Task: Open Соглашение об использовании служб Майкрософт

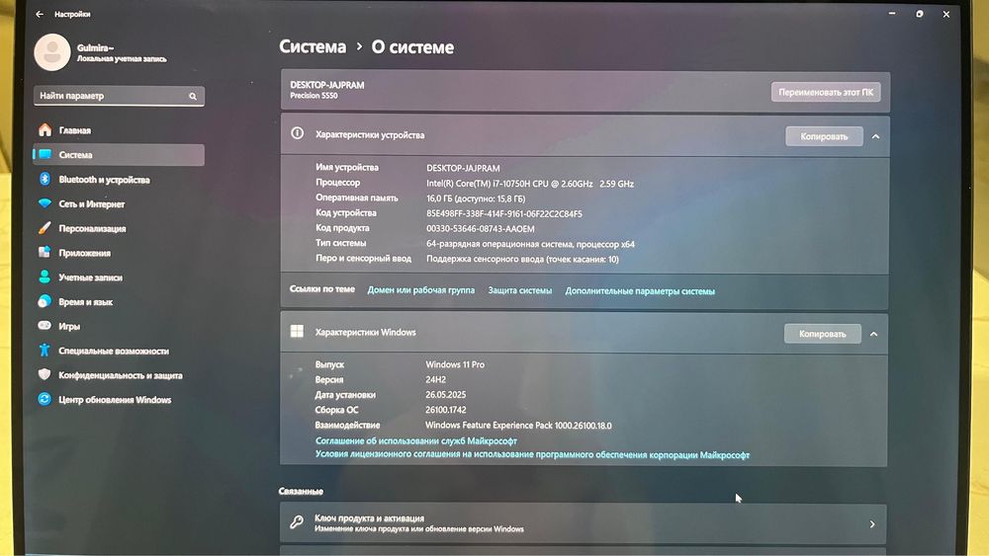Action: click(416, 440)
